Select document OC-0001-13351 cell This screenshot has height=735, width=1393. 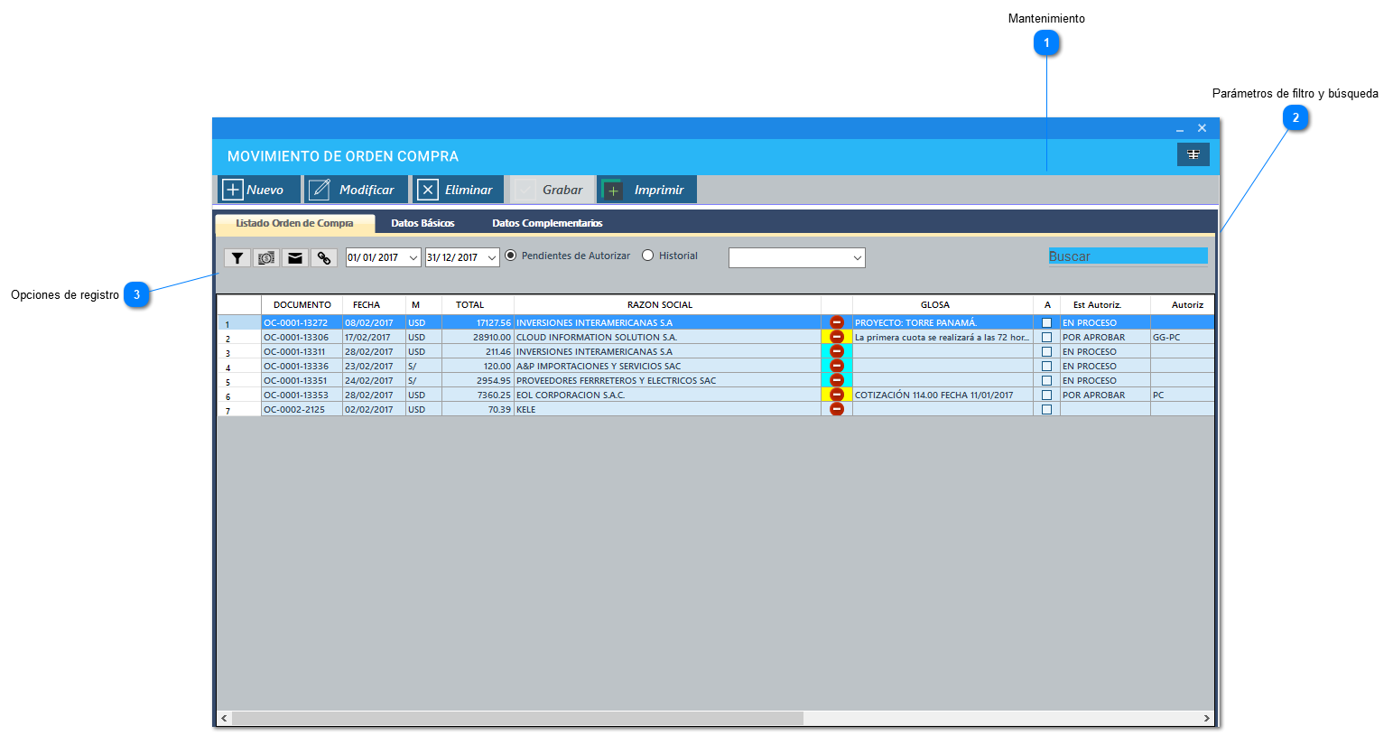tap(302, 380)
